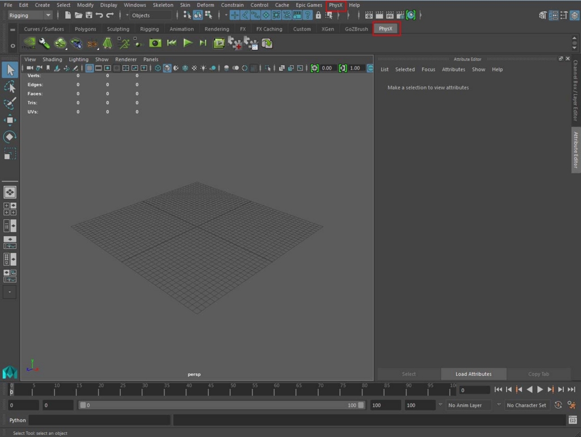The width and height of the screenshot is (581, 437).
Task: Click the current frame field
Action: [474, 390]
